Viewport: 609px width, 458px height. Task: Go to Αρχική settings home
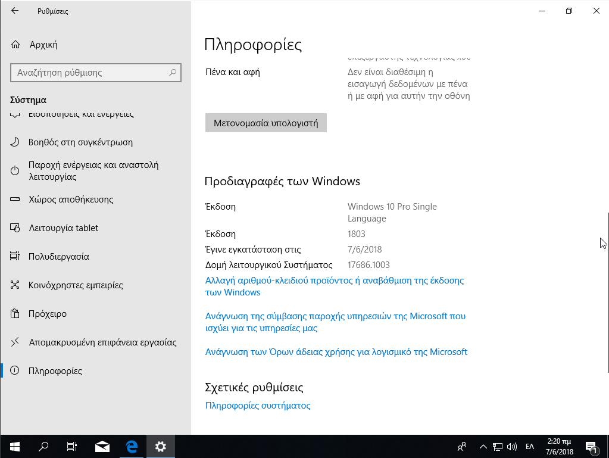click(95, 45)
